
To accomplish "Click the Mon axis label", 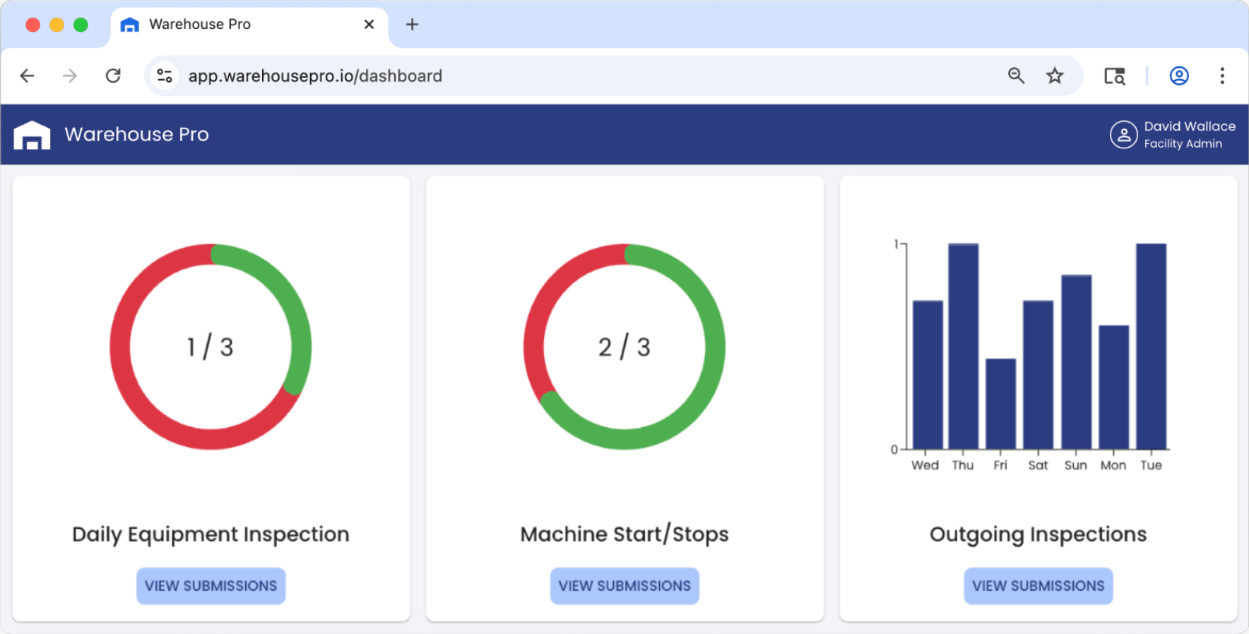I will tap(1113, 465).
